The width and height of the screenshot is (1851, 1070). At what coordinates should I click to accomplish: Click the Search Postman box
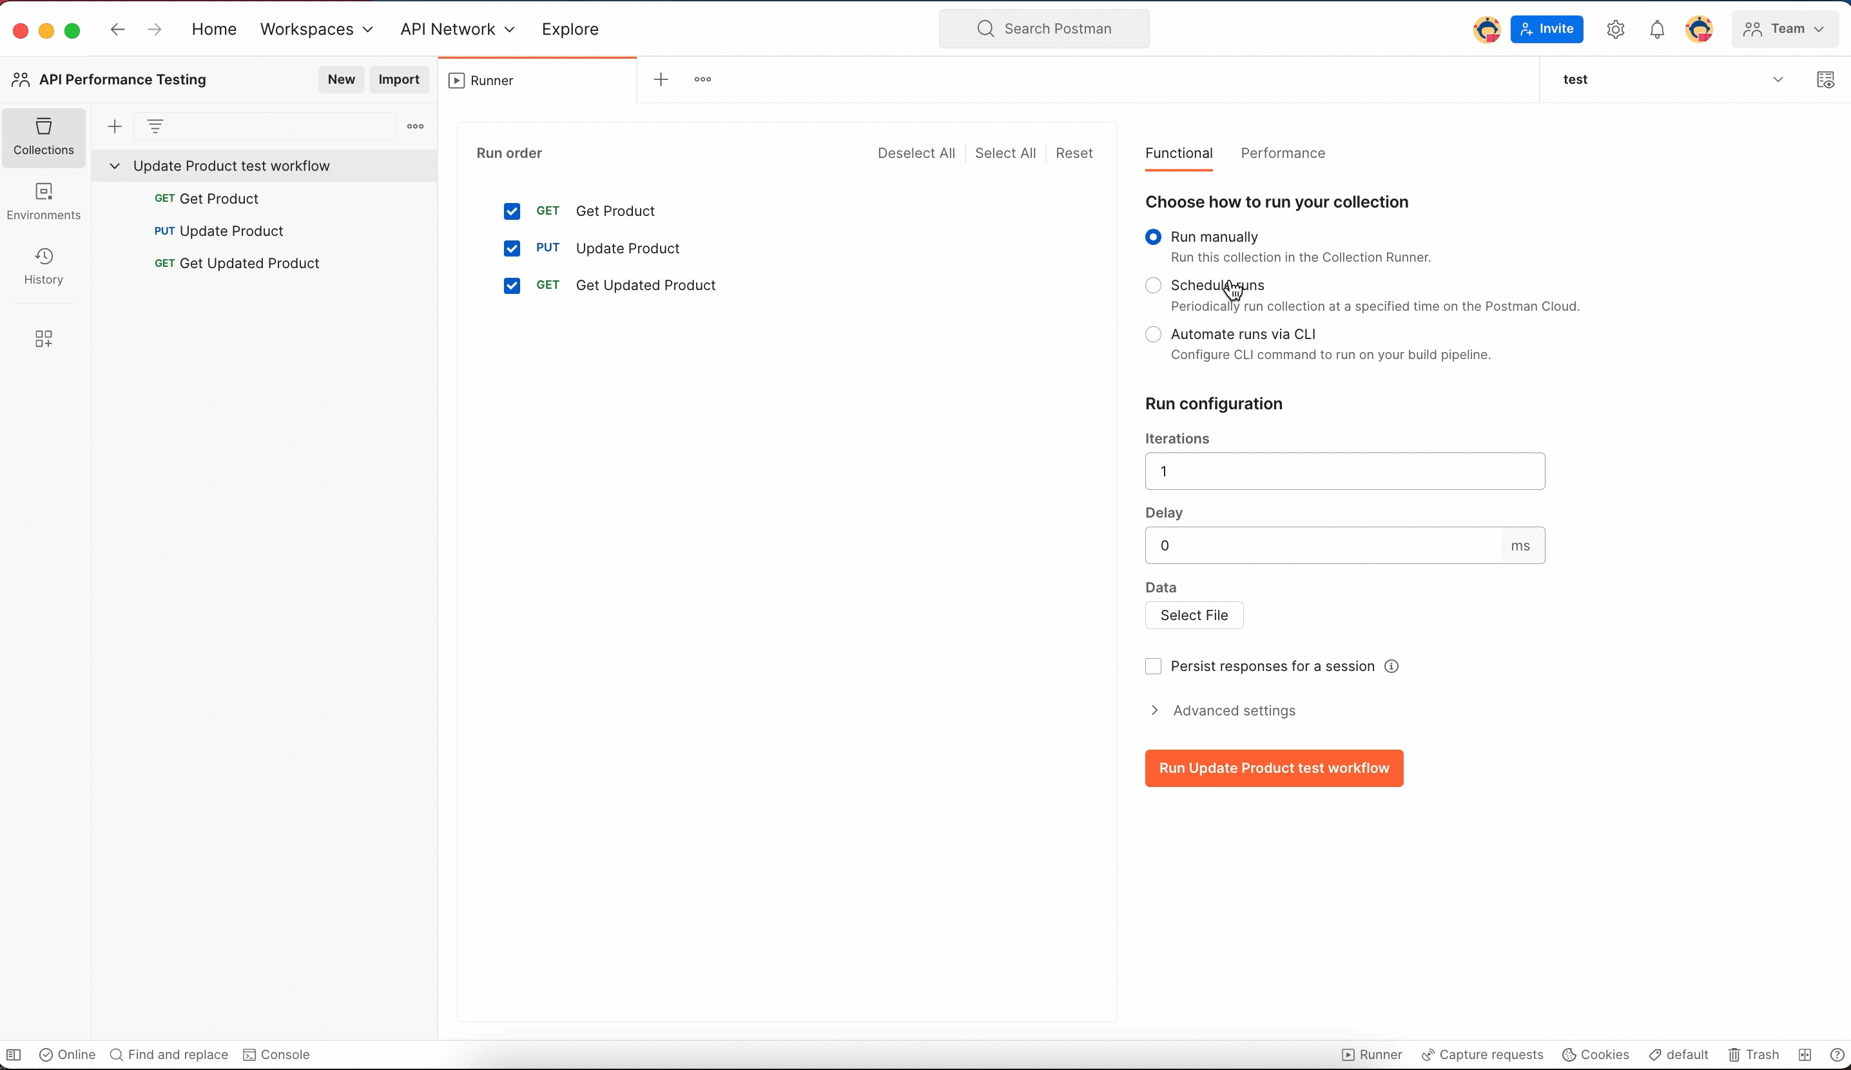click(1043, 30)
